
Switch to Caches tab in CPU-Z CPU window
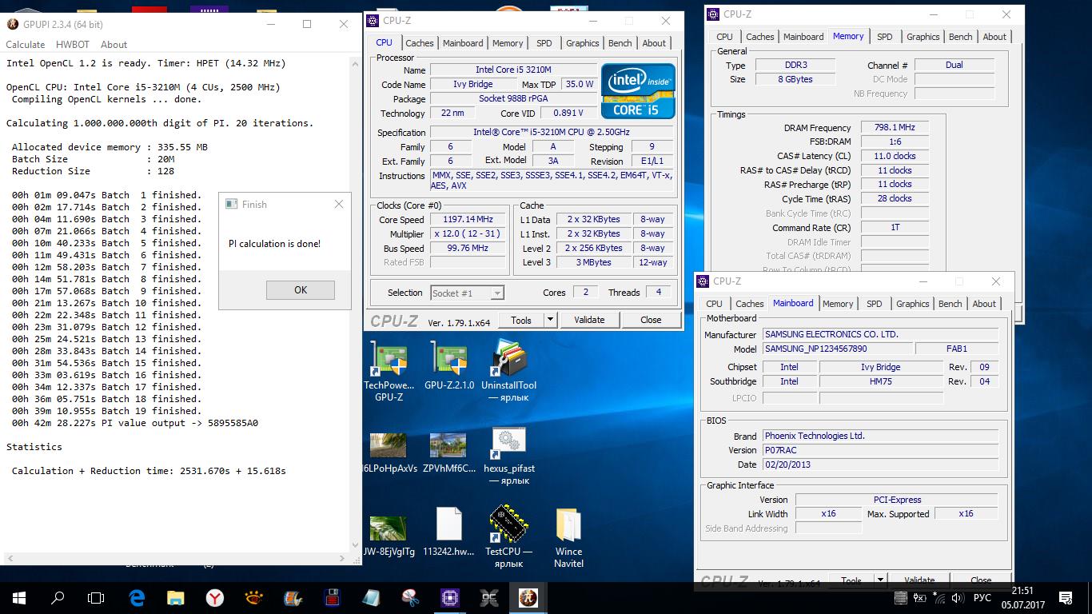tap(419, 43)
